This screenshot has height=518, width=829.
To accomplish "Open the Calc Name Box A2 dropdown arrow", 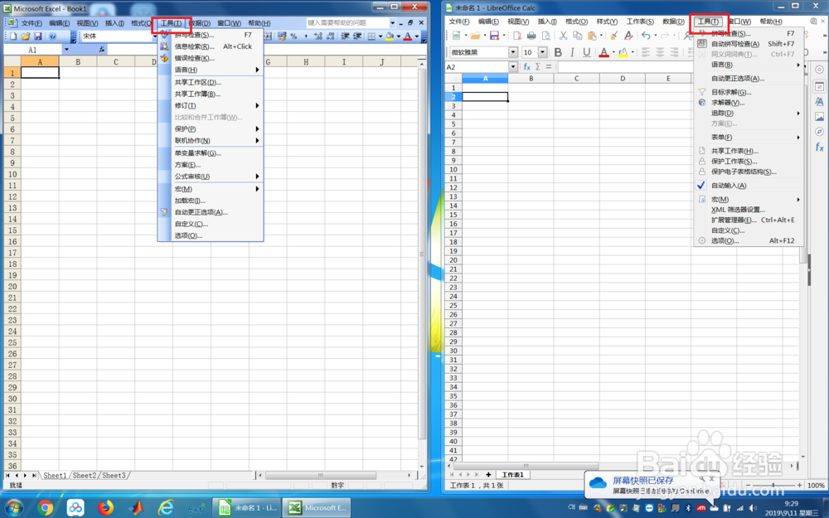I will click(513, 66).
